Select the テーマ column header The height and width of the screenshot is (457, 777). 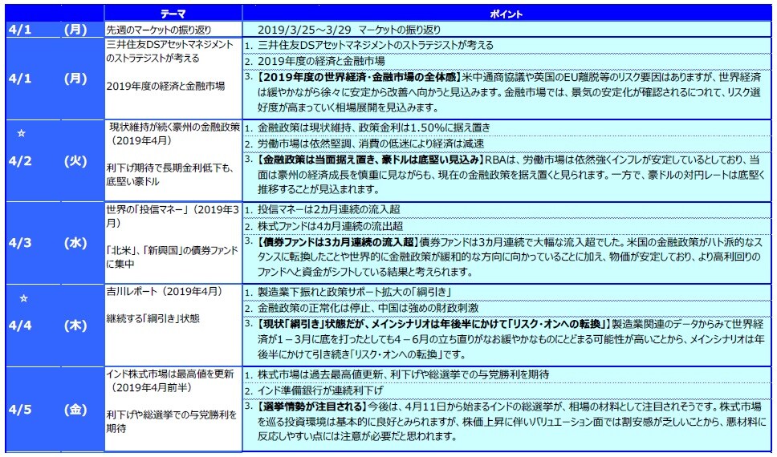click(173, 14)
